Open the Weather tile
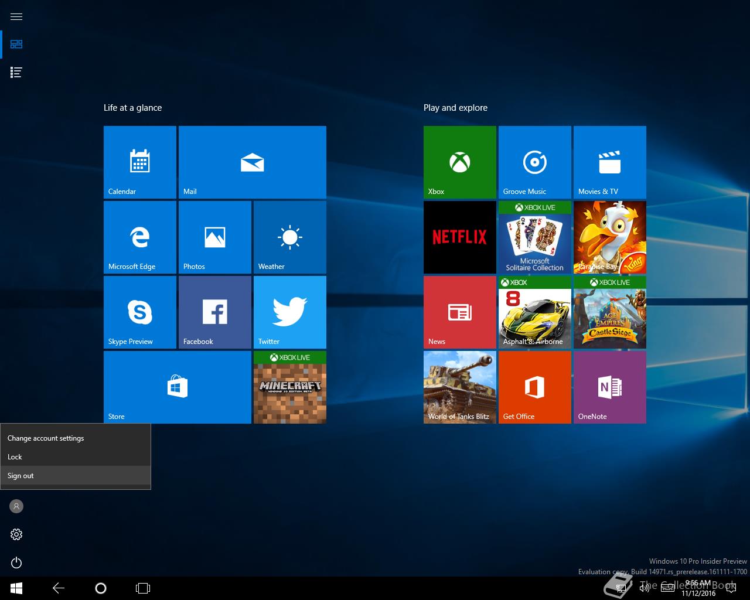This screenshot has width=750, height=600. pos(290,237)
